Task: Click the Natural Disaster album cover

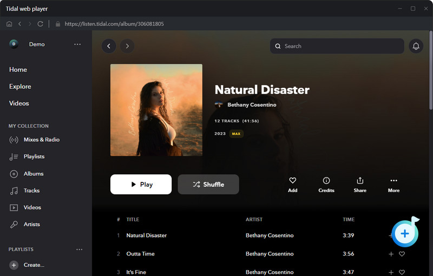Action: click(156, 110)
